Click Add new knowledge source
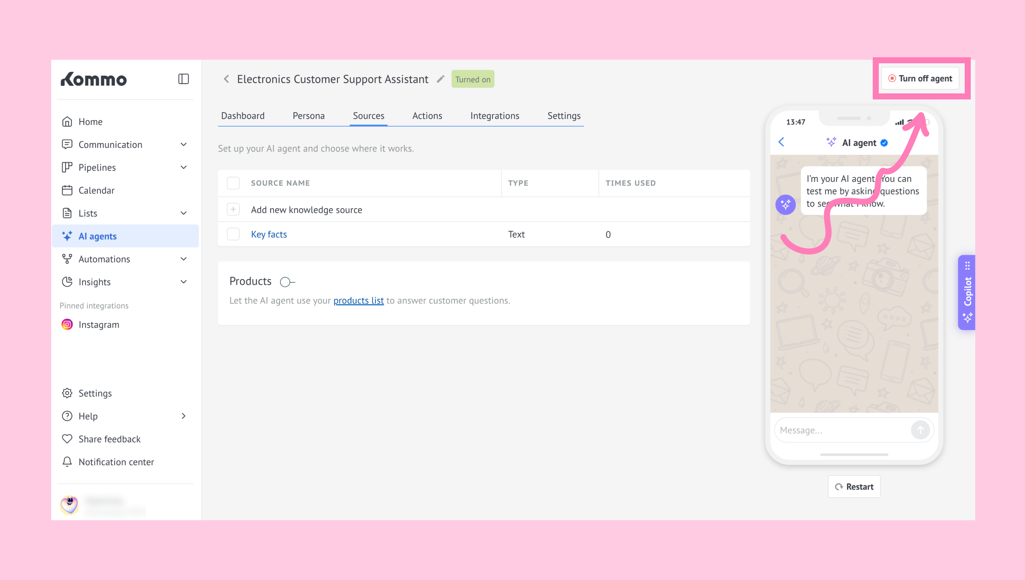Image resolution: width=1025 pixels, height=580 pixels. pyautogui.click(x=306, y=209)
